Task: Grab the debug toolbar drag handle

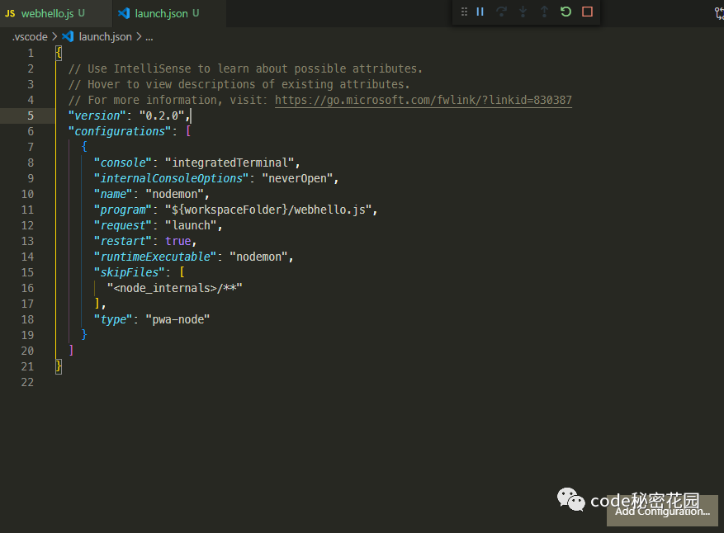Action: coord(464,12)
